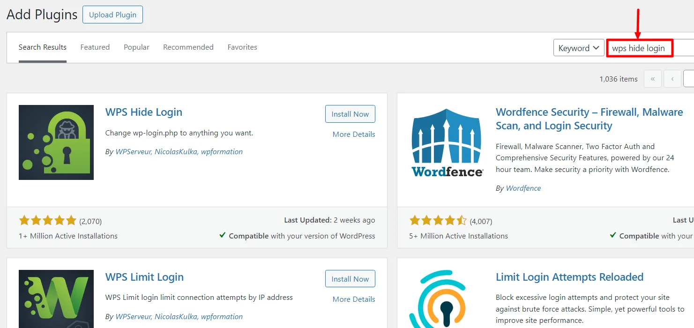
Task: Click the 5+ Million Active Installations text
Action: pyautogui.click(x=458, y=236)
